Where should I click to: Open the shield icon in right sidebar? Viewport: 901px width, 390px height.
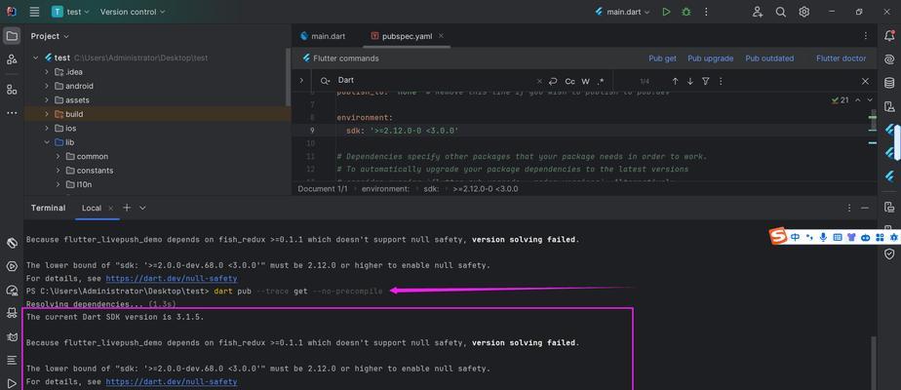coord(889,253)
